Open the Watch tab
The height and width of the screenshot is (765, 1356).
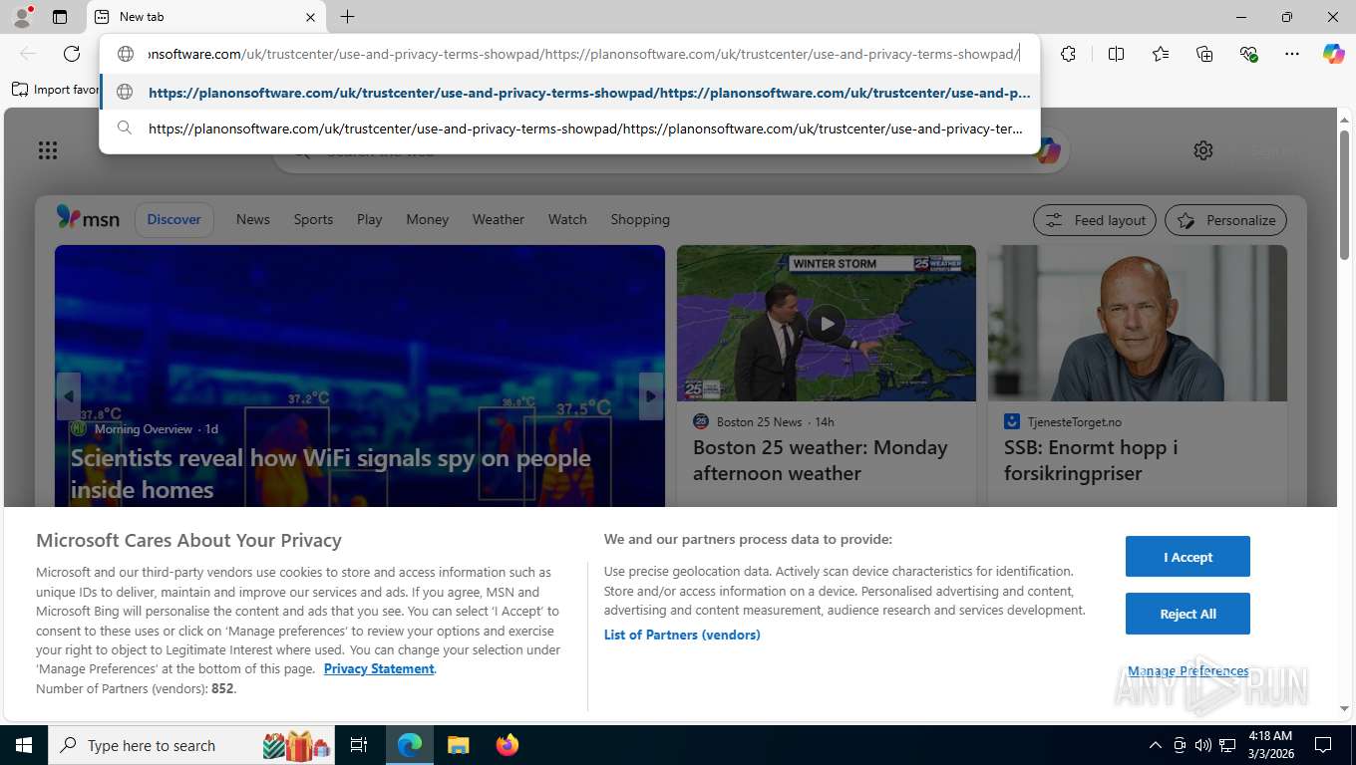coord(567,219)
